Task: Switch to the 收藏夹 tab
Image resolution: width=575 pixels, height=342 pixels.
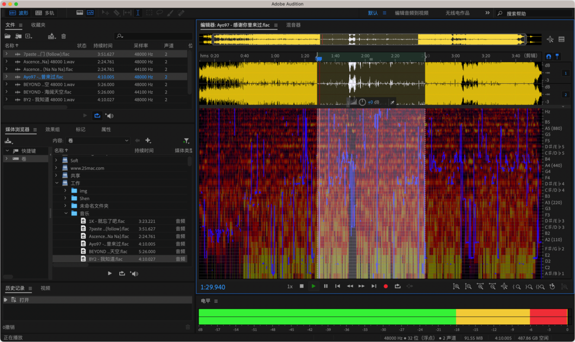Action: pyautogui.click(x=38, y=25)
